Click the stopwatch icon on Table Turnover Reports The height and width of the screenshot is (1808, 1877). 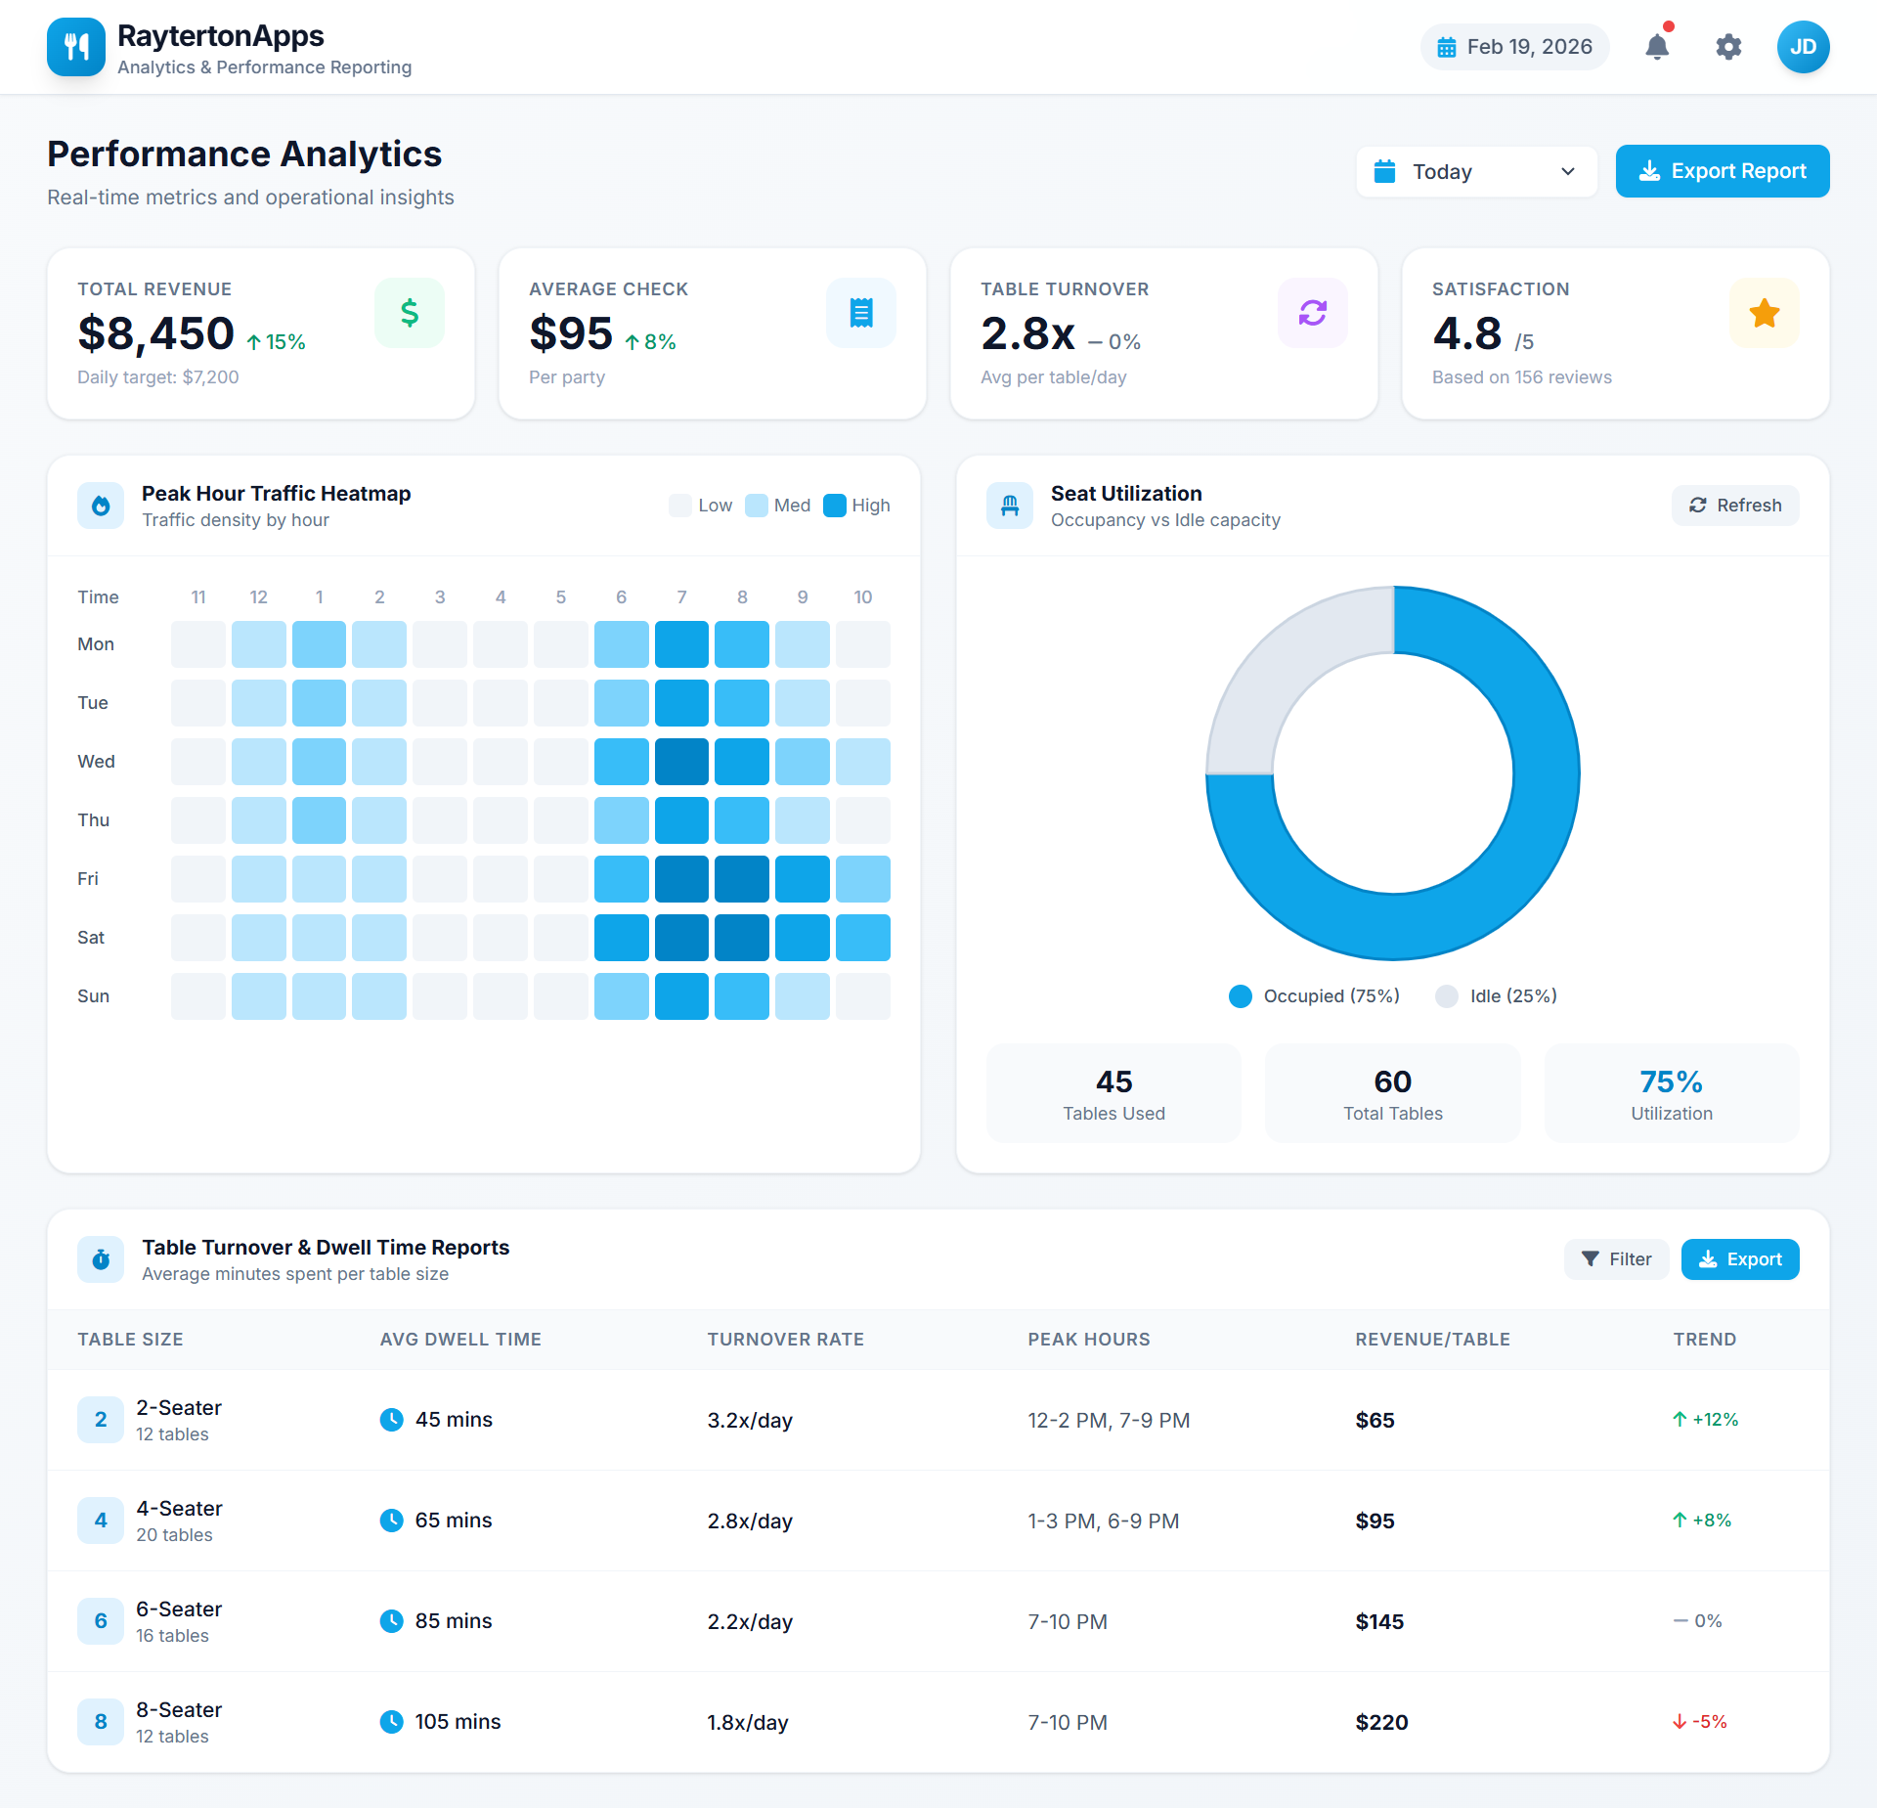[x=101, y=1259]
